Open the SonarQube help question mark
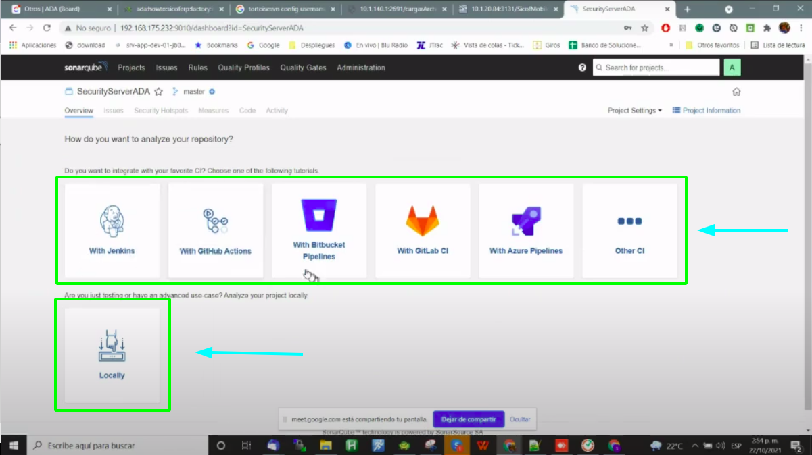This screenshot has width=812, height=455. (x=582, y=68)
